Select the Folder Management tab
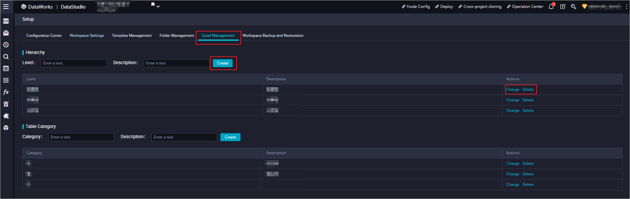 [x=177, y=36]
